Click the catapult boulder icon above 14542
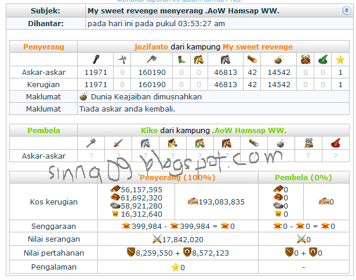 [279, 60]
